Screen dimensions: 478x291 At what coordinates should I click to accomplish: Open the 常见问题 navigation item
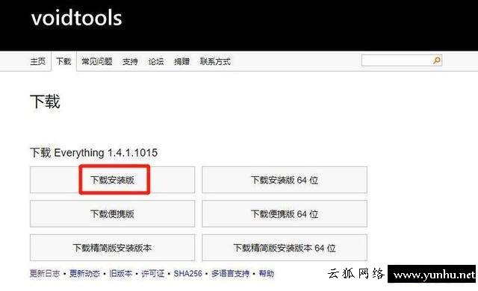click(97, 61)
